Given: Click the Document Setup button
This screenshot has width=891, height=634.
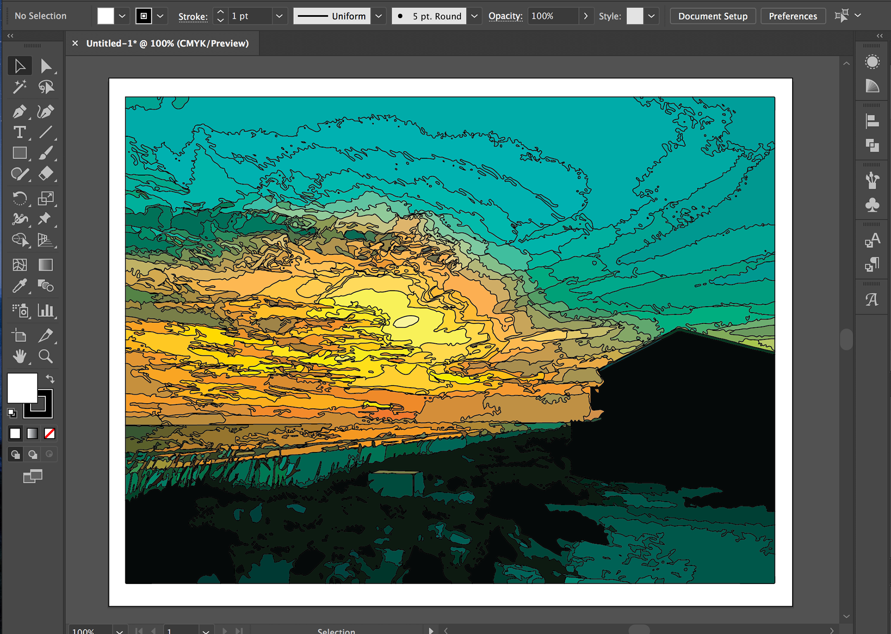Looking at the screenshot, I should click(712, 16).
